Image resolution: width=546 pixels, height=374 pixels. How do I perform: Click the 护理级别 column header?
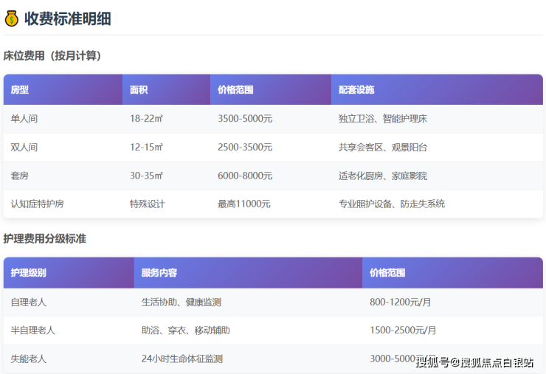28,273
